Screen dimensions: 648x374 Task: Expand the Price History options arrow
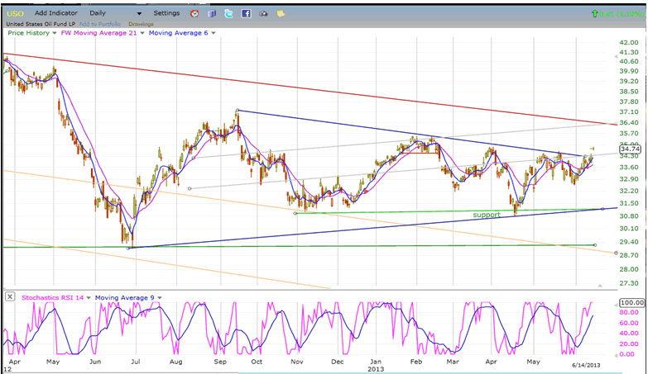coord(55,33)
